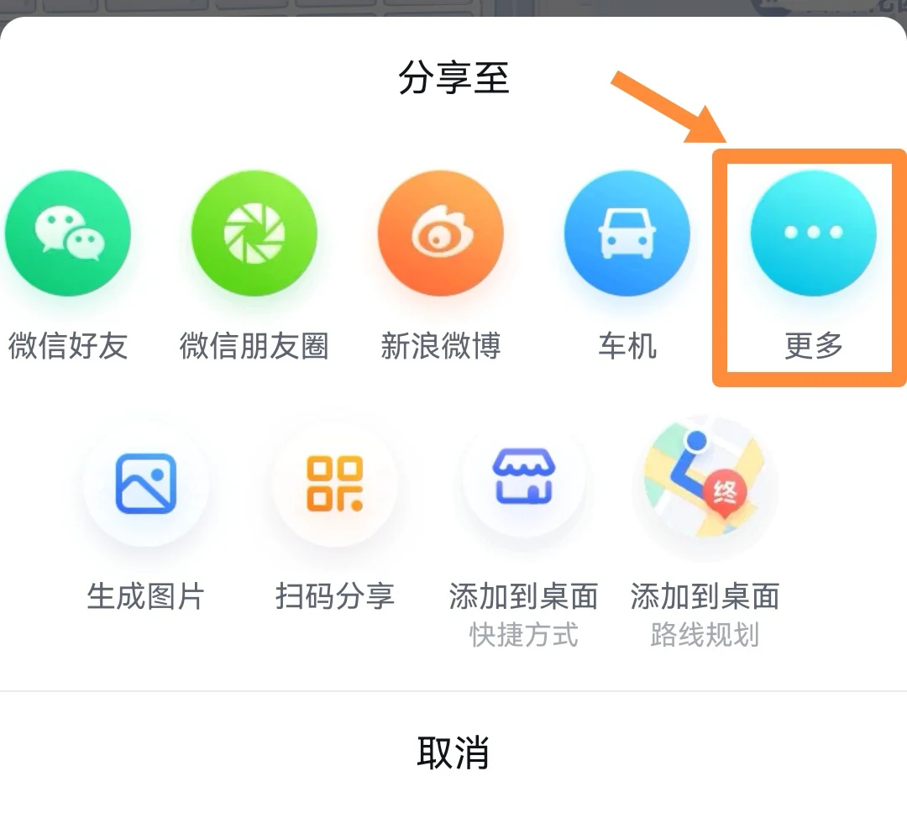
Task: Choose the 生成图片 text label
Action: click(x=146, y=596)
